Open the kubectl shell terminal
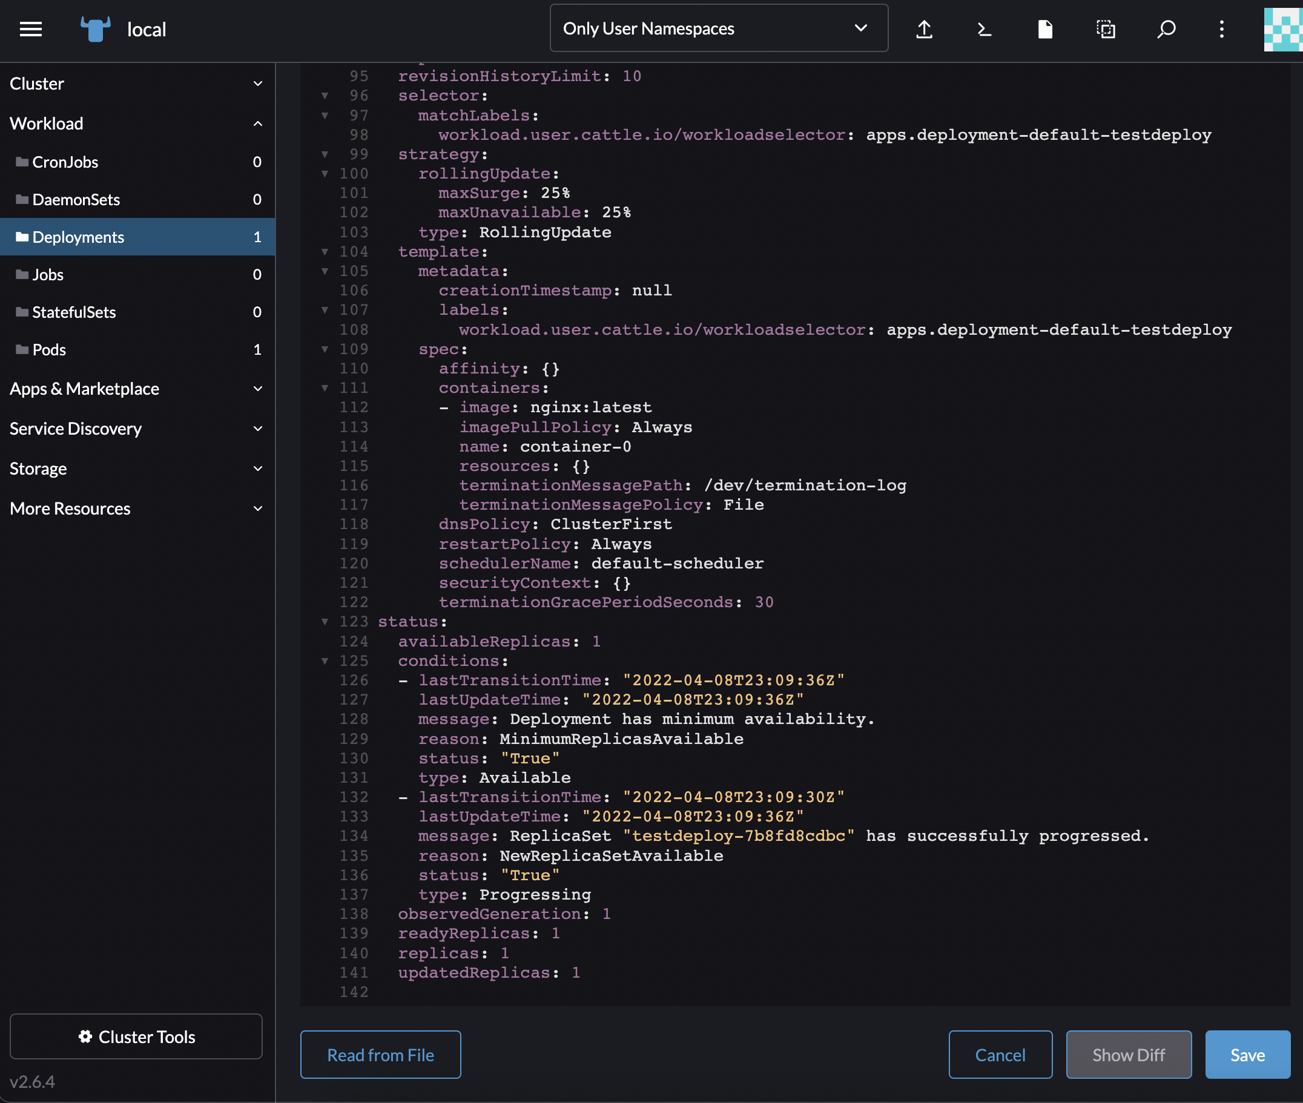The height and width of the screenshot is (1103, 1303). click(x=983, y=29)
